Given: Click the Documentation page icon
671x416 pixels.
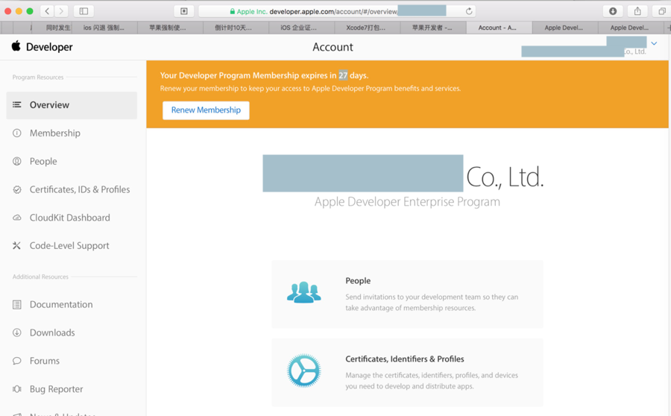Looking at the screenshot, I should pos(16,305).
